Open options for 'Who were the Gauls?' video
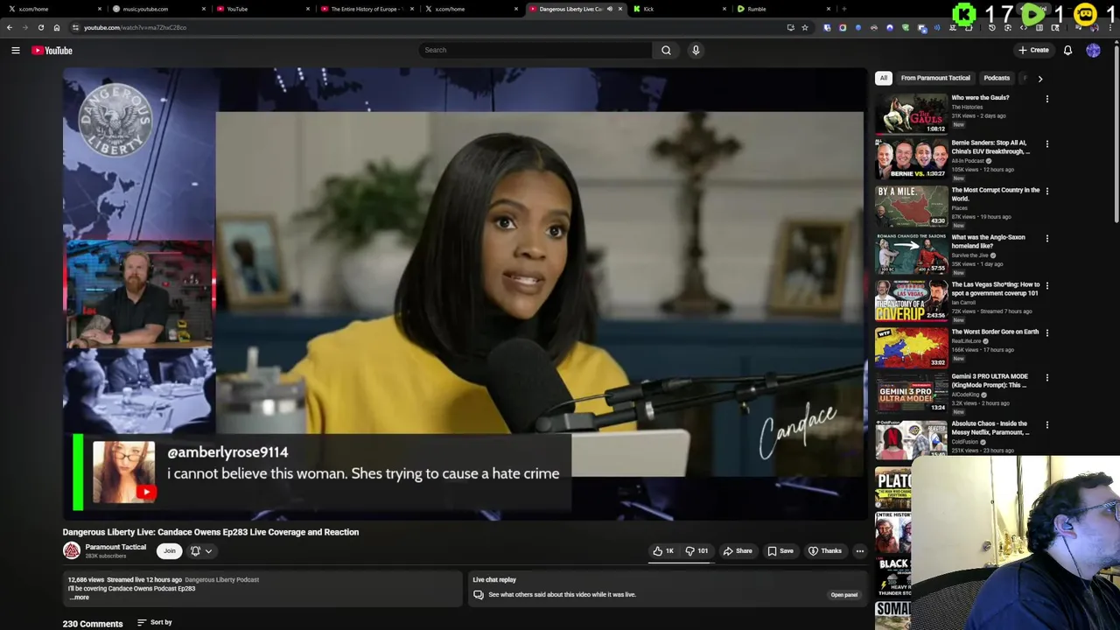Screen dimensions: 1120x630 point(1046,99)
